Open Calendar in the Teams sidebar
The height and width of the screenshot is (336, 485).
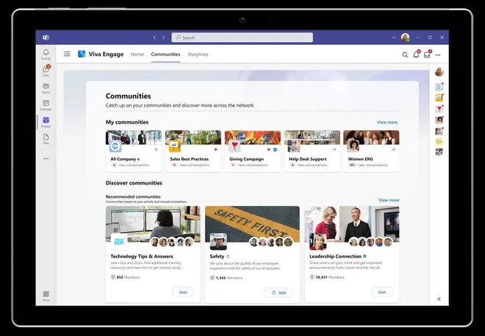pos(46,105)
